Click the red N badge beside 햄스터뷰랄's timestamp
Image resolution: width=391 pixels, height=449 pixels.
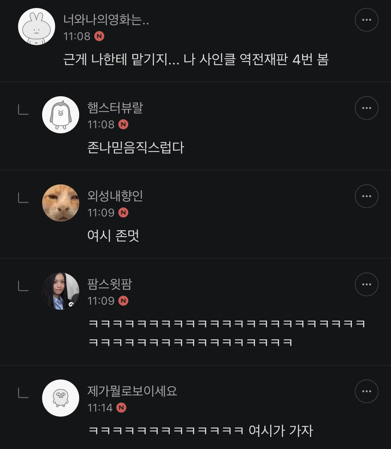pos(123,124)
